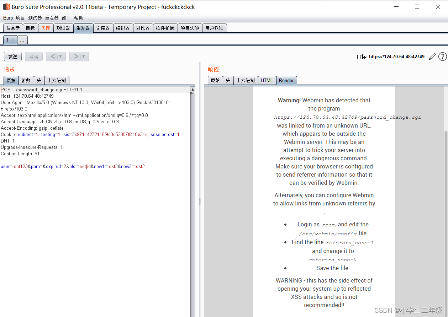
Task: Expand the forward history dropdown arrow
Action: click(x=84, y=57)
